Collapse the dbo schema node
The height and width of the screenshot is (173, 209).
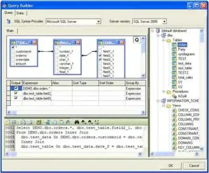158,35
